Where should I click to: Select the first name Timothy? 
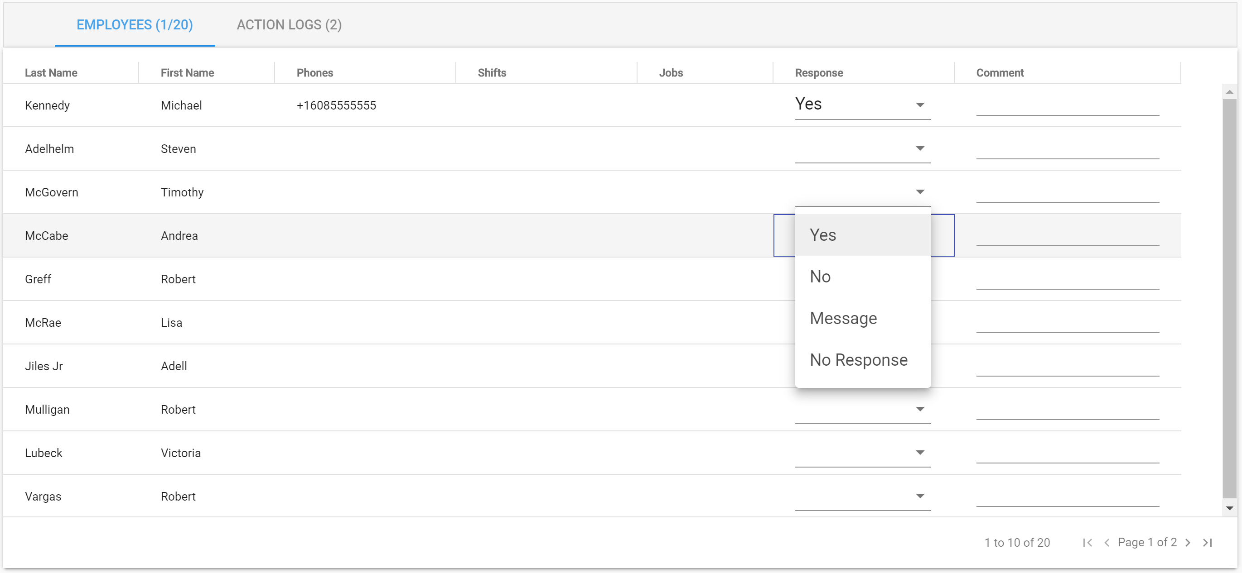point(182,192)
